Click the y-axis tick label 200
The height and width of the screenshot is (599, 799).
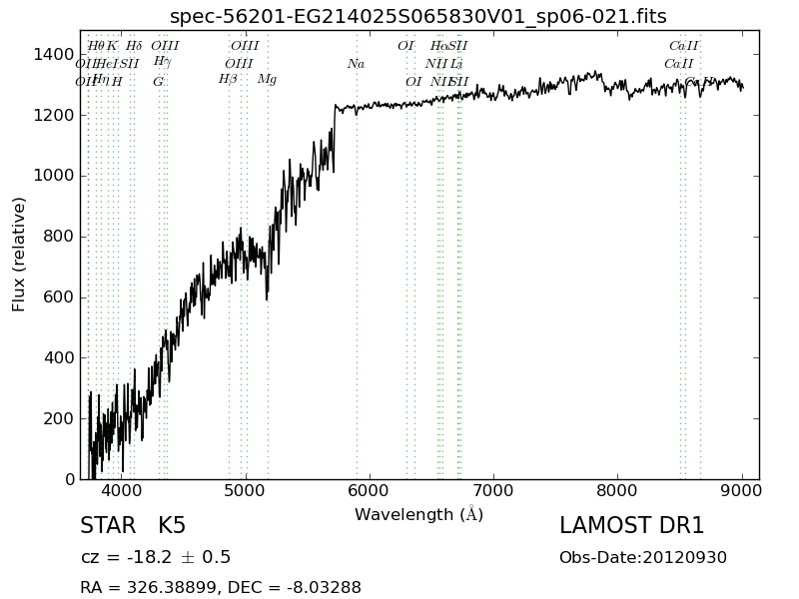59,418
